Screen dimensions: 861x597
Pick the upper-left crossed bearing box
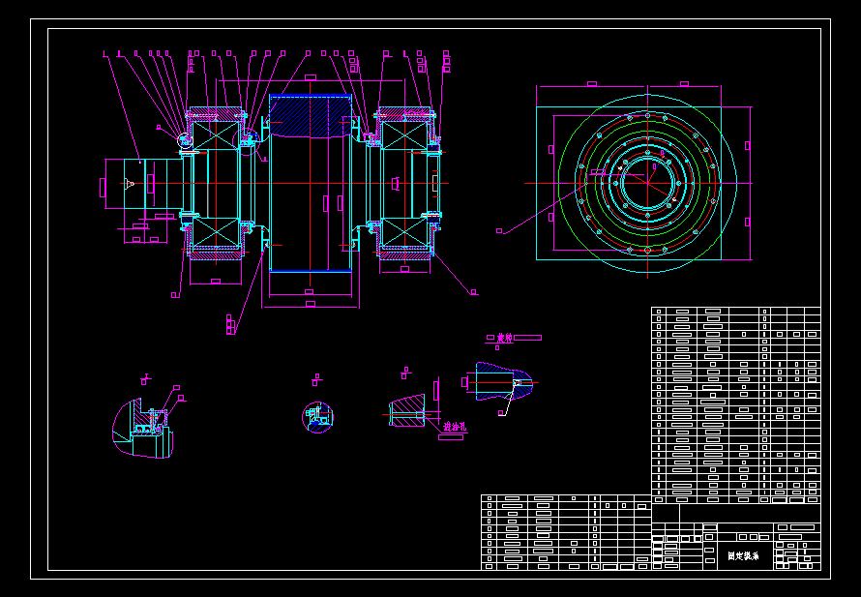point(216,135)
